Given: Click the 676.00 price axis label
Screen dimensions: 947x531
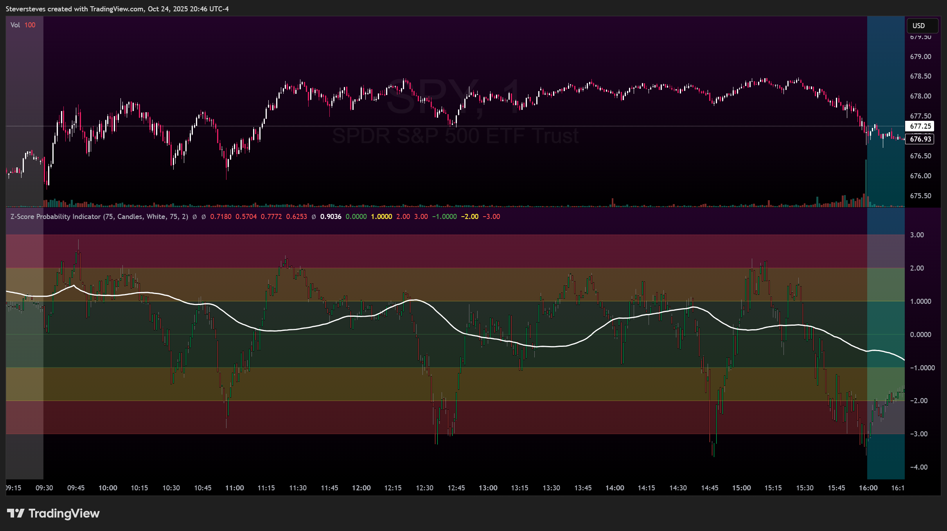Looking at the screenshot, I should click(920, 176).
